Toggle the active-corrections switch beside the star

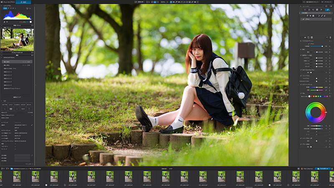[331, 6]
